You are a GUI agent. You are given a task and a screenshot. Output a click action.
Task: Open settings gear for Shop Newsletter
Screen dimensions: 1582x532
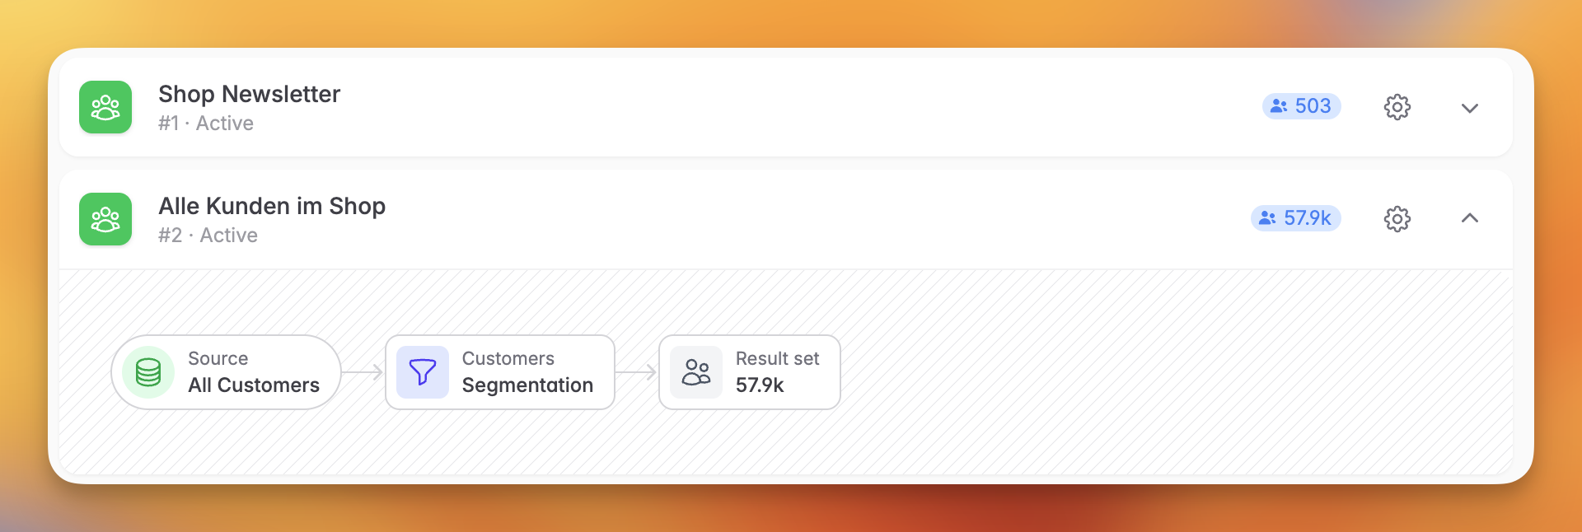click(1397, 107)
